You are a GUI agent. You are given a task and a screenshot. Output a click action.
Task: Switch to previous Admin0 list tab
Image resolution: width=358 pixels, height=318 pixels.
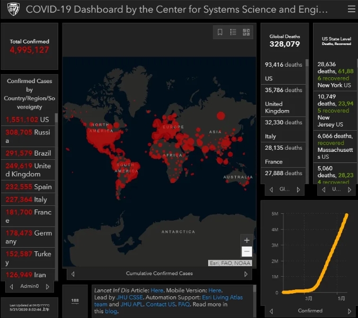tap(11, 286)
